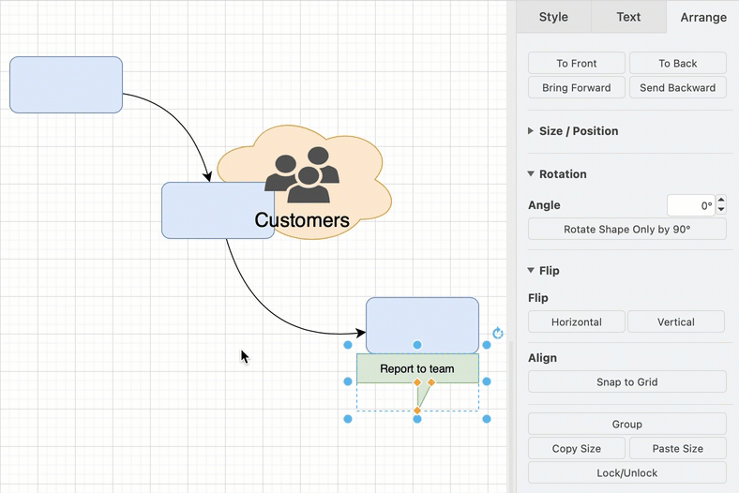Click the arrowhead entering bottom-right rectangle
The width and height of the screenshot is (739, 493).
[x=360, y=333]
